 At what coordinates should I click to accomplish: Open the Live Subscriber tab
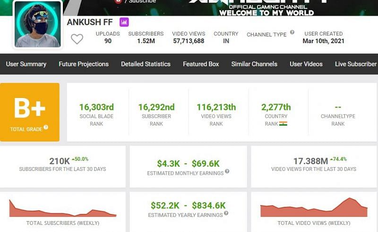coord(356,64)
